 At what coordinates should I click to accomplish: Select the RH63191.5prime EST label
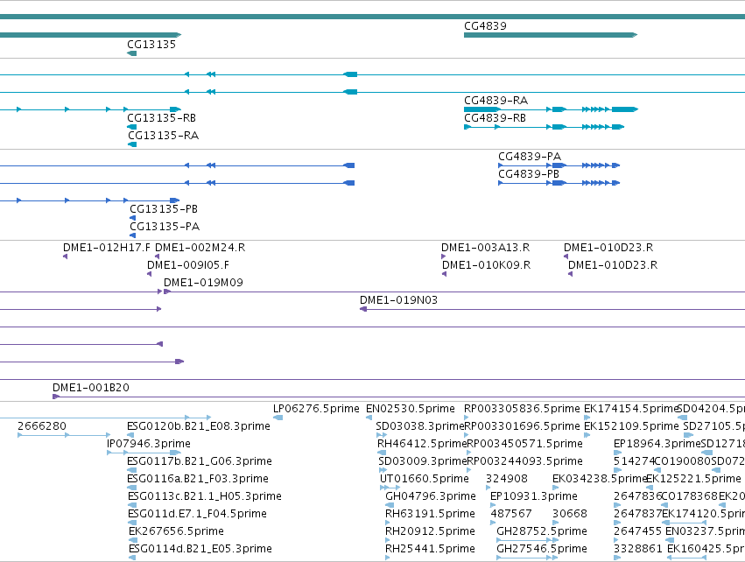tap(430, 515)
